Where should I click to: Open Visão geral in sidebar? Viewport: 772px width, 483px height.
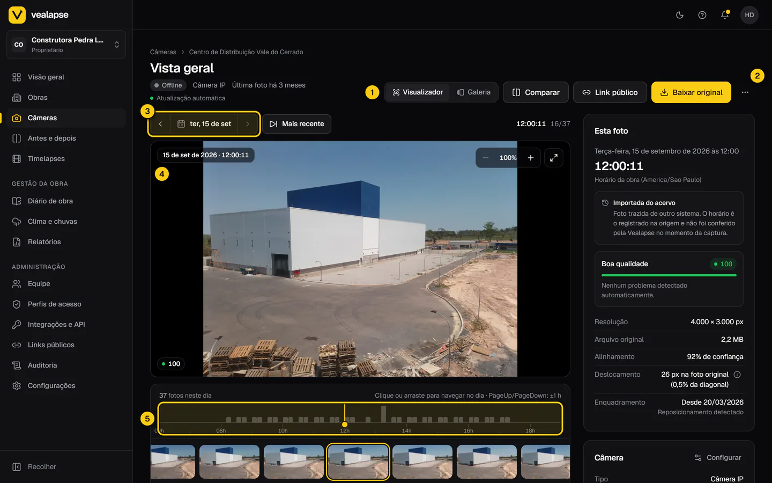[66, 77]
